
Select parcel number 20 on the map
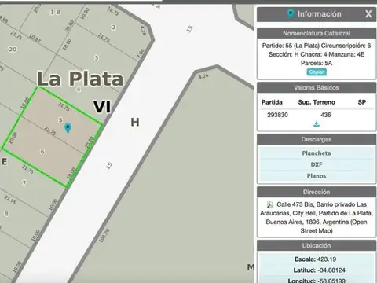point(13,50)
